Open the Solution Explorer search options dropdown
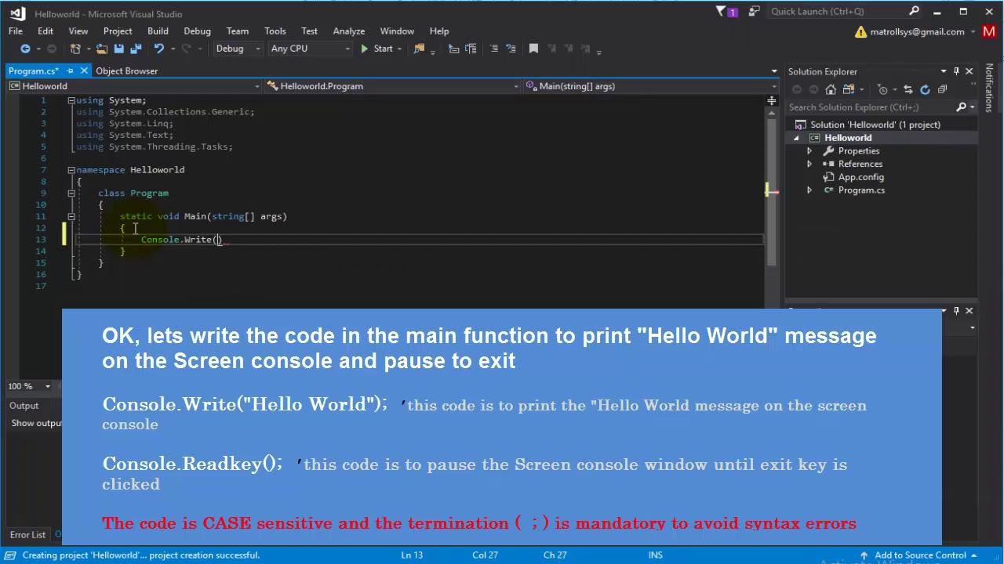Image resolution: width=1004 pixels, height=564 pixels. (973, 107)
